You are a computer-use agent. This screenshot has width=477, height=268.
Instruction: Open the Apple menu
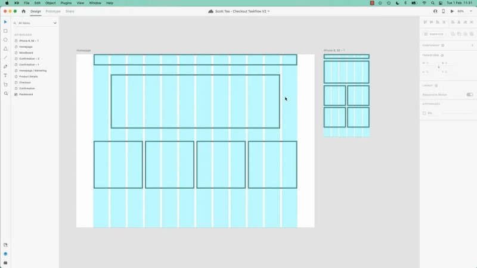7,3
